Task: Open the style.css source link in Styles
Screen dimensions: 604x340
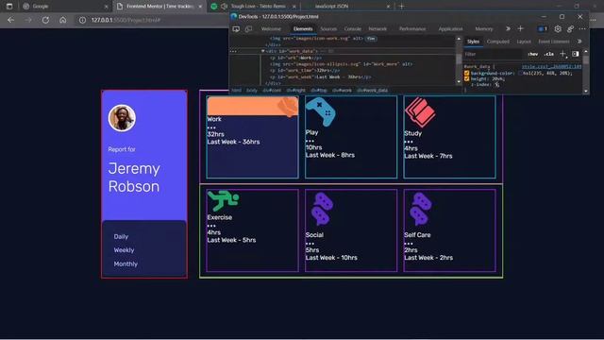Action: 551,67
